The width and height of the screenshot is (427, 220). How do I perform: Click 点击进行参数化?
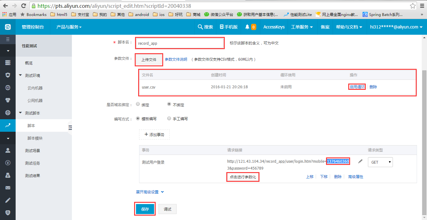(243, 177)
